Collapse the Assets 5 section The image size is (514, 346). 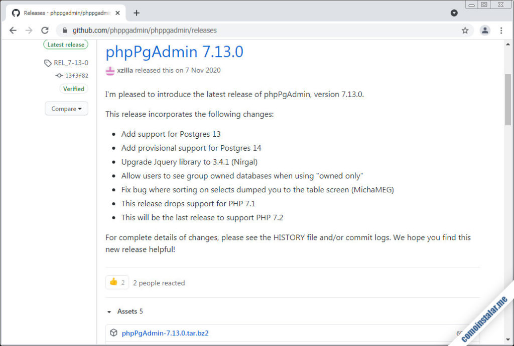(x=109, y=311)
